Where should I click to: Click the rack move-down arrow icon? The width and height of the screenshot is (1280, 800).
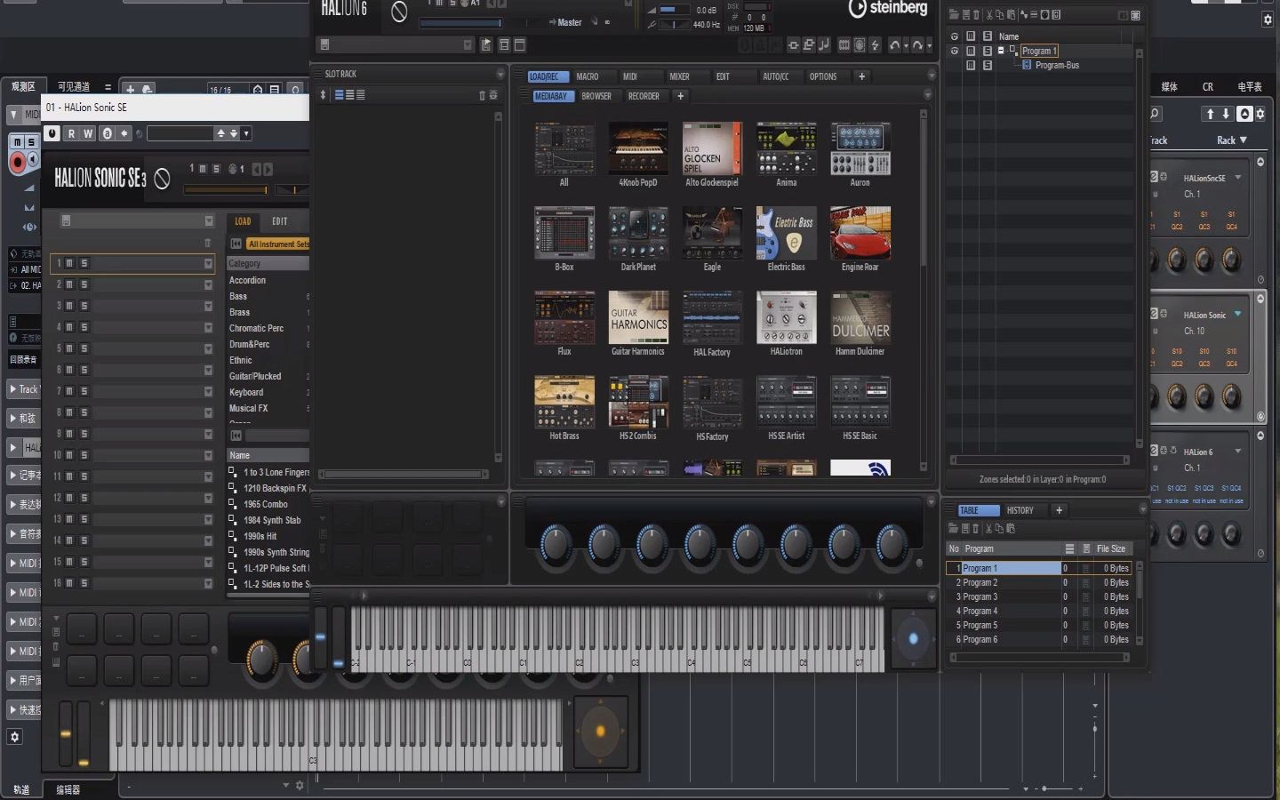click(1226, 114)
